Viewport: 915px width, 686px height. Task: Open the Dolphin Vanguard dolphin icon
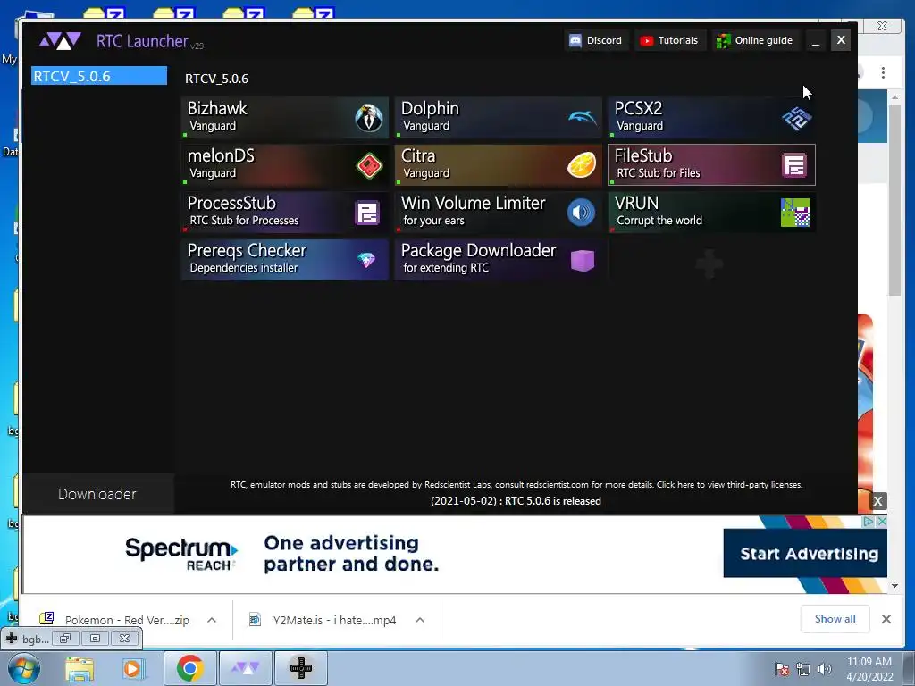click(x=582, y=117)
